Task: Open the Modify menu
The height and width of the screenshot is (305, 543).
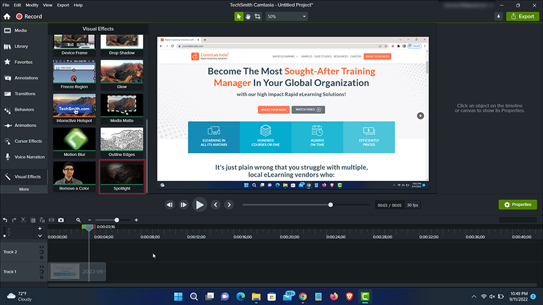Action: click(32, 5)
